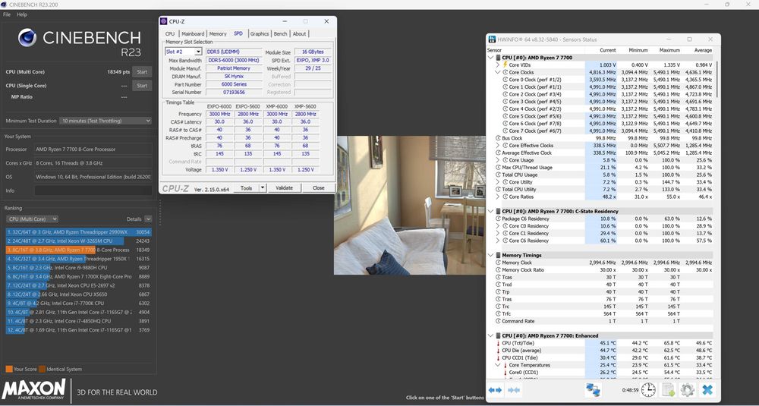Open the About tab in CPU-Z
The height and width of the screenshot is (406, 759).
click(299, 34)
